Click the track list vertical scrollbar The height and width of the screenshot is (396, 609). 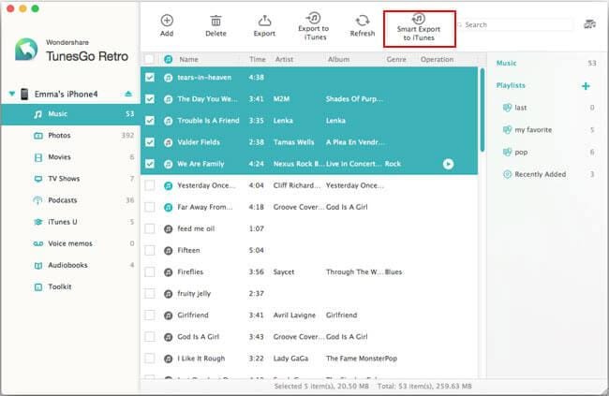483,110
